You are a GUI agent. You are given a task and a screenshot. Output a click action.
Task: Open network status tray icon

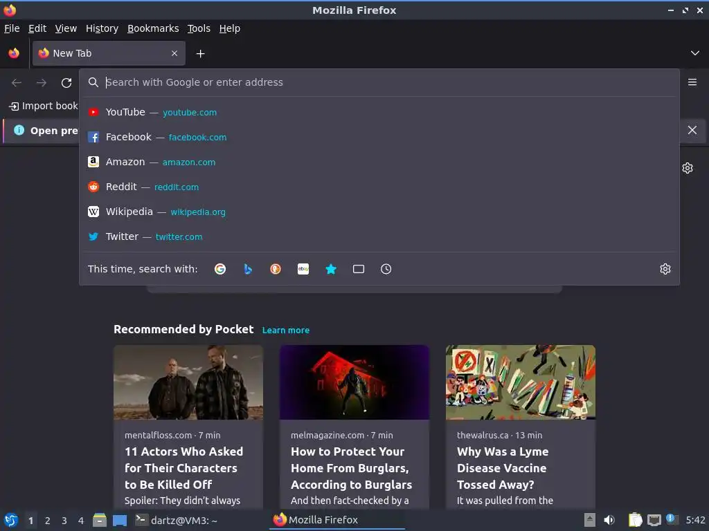[654, 520]
